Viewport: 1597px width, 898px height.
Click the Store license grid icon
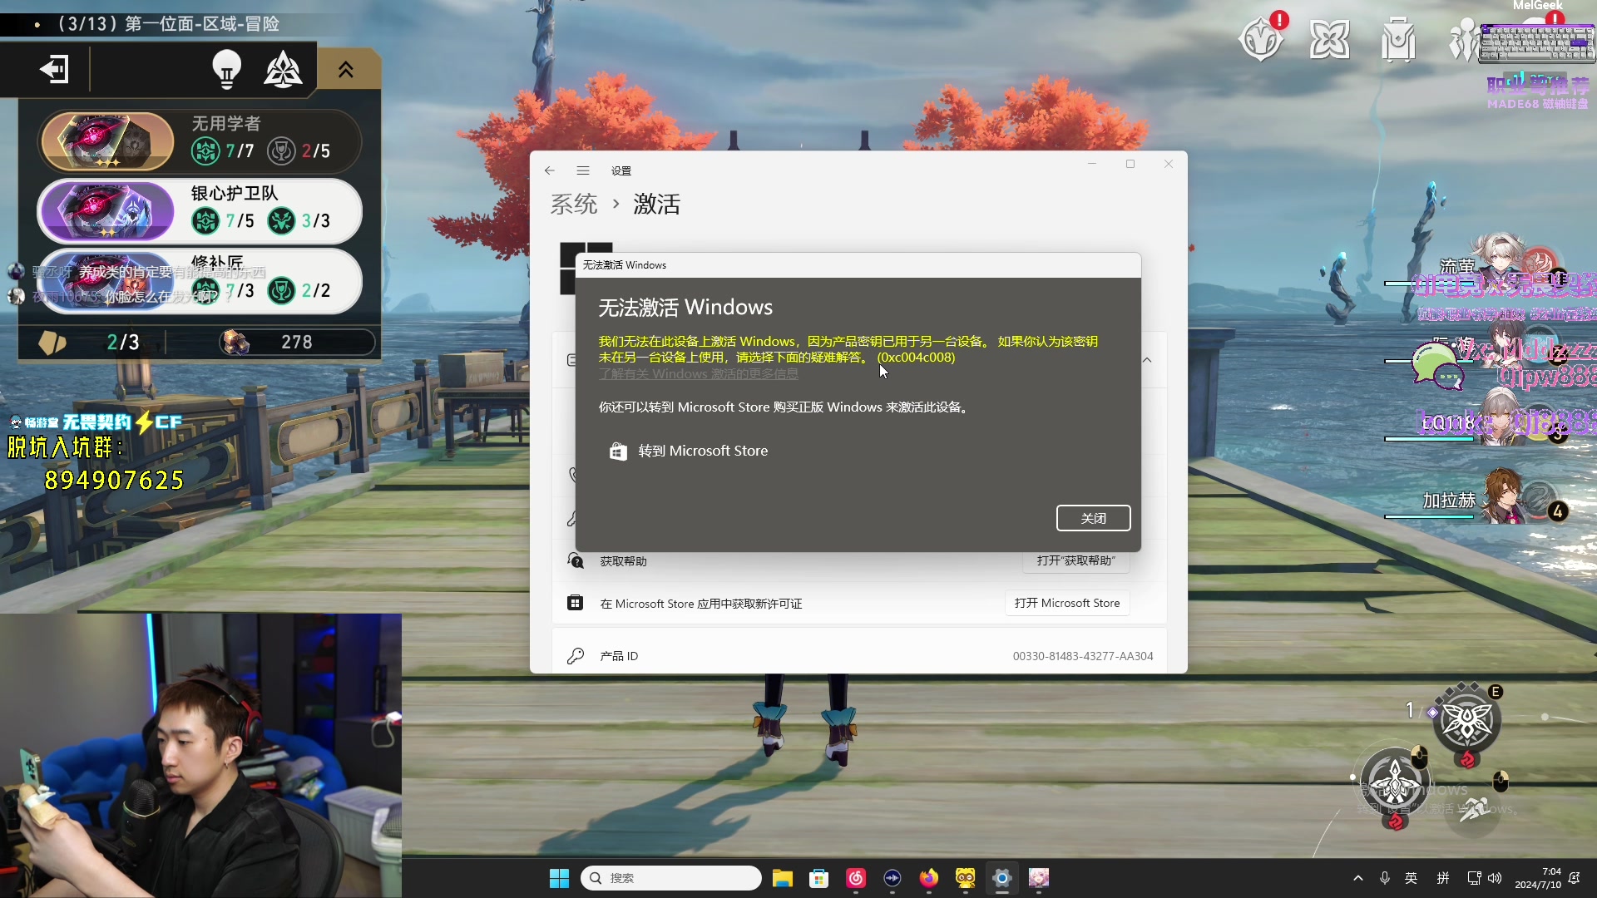tap(575, 603)
